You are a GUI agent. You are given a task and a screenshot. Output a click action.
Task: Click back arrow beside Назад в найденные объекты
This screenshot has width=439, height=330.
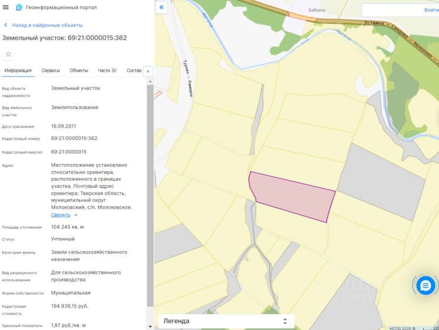(x=6, y=25)
